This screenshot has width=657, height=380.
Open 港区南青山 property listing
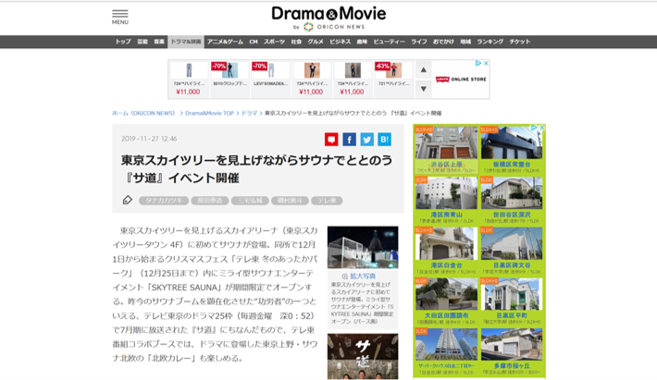446,201
